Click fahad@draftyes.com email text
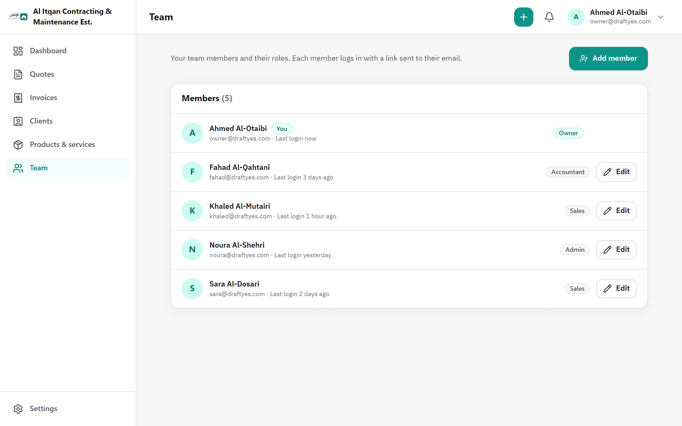The height and width of the screenshot is (426, 682). 239,178
